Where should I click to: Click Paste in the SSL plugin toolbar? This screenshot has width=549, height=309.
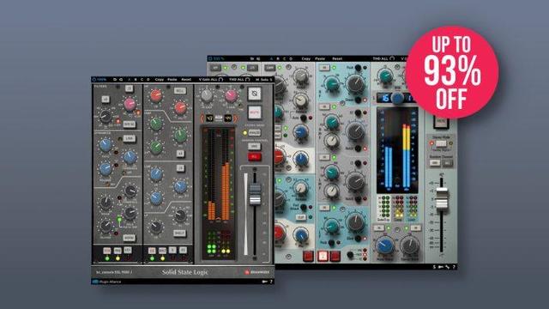[x=172, y=80]
